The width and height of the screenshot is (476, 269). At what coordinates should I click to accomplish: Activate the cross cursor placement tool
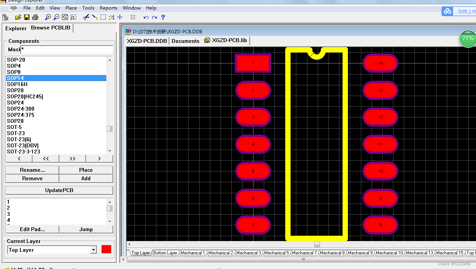click(120, 17)
